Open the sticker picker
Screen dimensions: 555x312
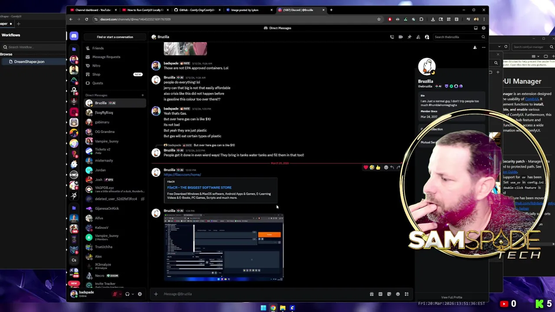coord(389,294)
